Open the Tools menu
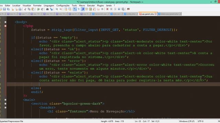Viewport: 220px width, 123px height. (x=74, y=5)
